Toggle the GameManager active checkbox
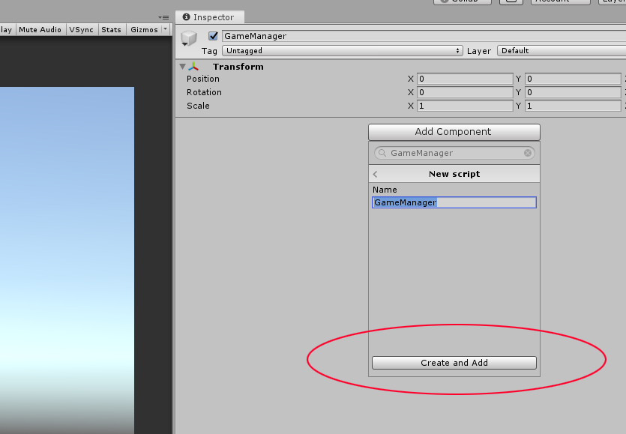The image size is (626, 434). click(x=213, y=36)
